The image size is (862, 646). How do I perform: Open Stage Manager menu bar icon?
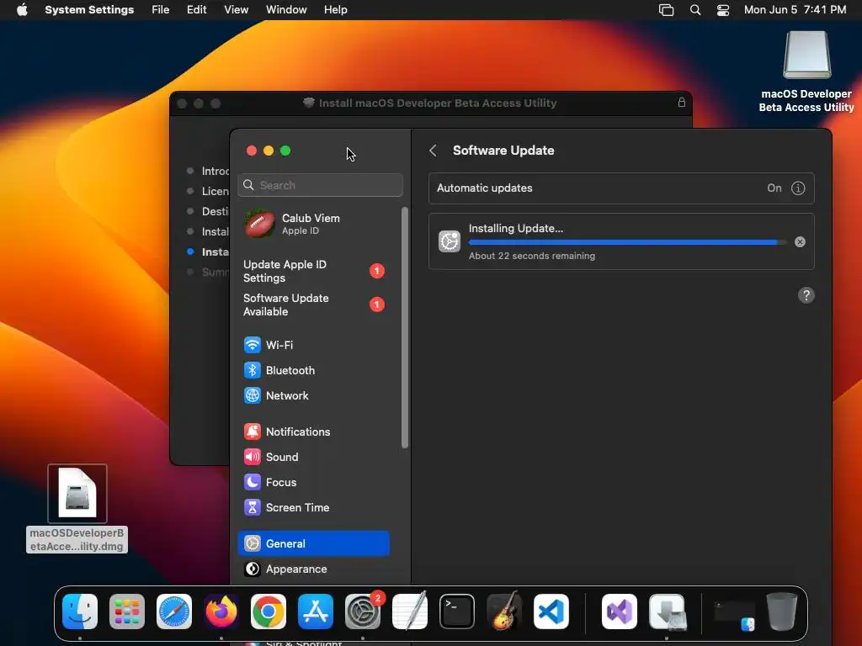pos(667,10)
